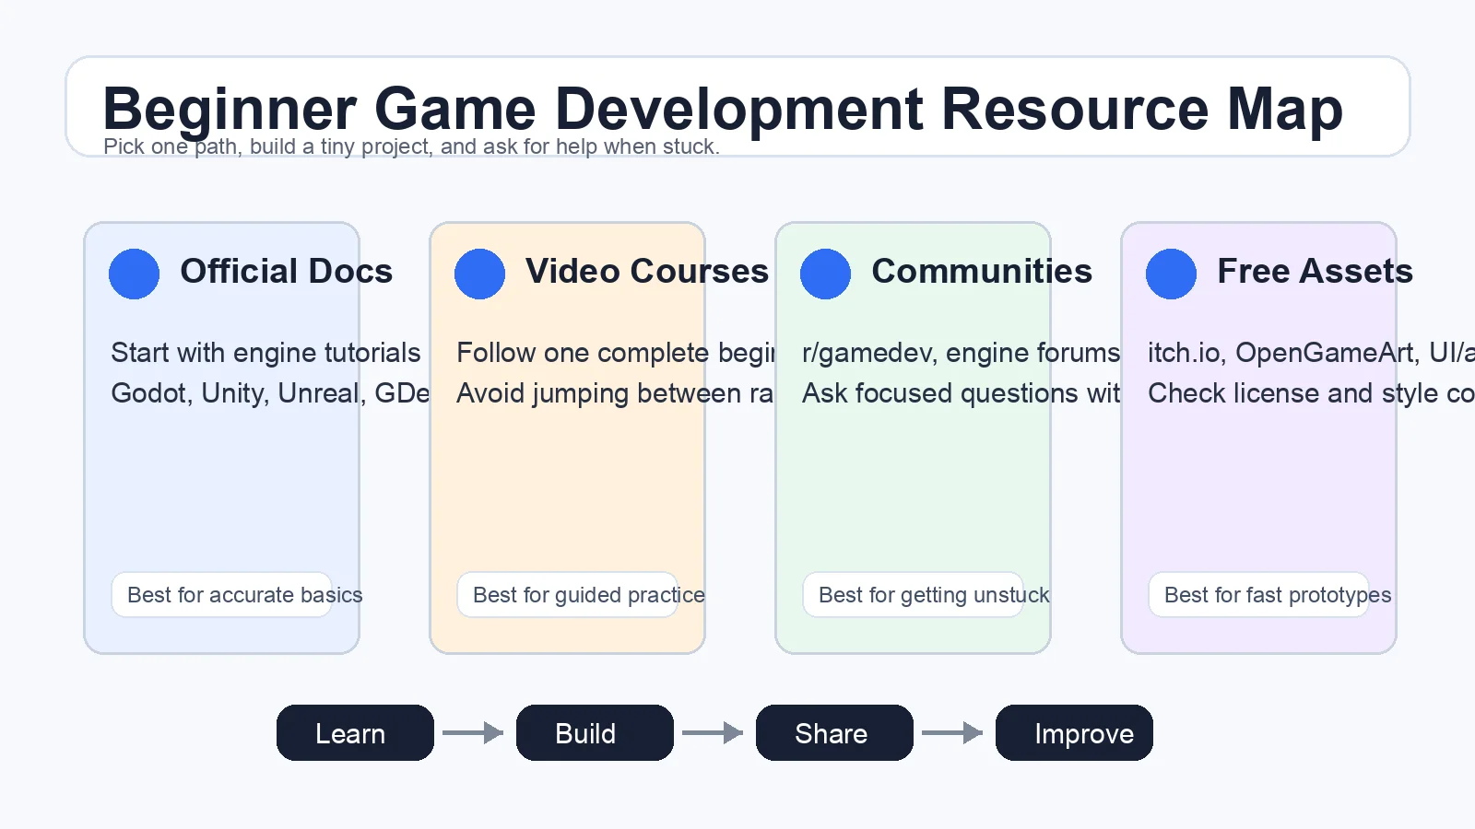Click the Free Assets card heading
The width and height of the screenshot is (1475, 829).
coord(1316,272)
